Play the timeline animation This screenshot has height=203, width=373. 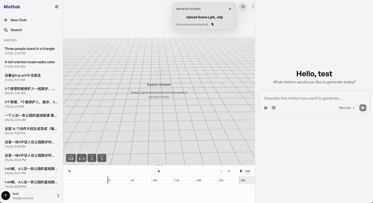click(159, 171)
